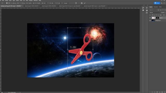Close the active background document tab
The width and height of the screenshot is (166, 93).
(x=23, y=6)
